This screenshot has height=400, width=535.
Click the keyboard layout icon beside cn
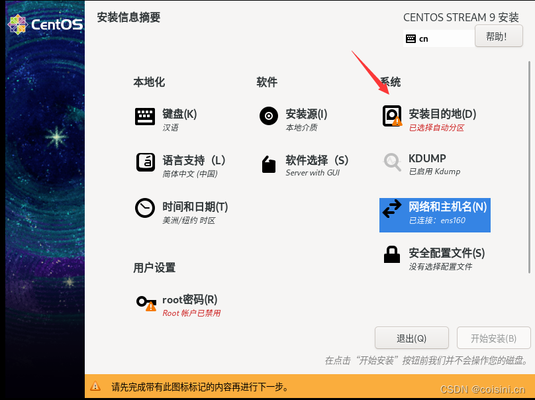(411, 38)
